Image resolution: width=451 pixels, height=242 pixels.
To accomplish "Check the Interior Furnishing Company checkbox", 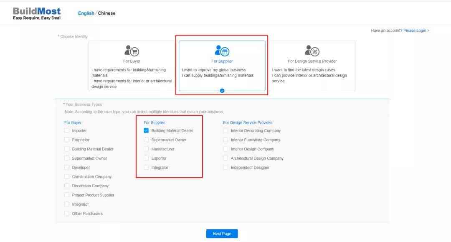I will coord(225,140).
